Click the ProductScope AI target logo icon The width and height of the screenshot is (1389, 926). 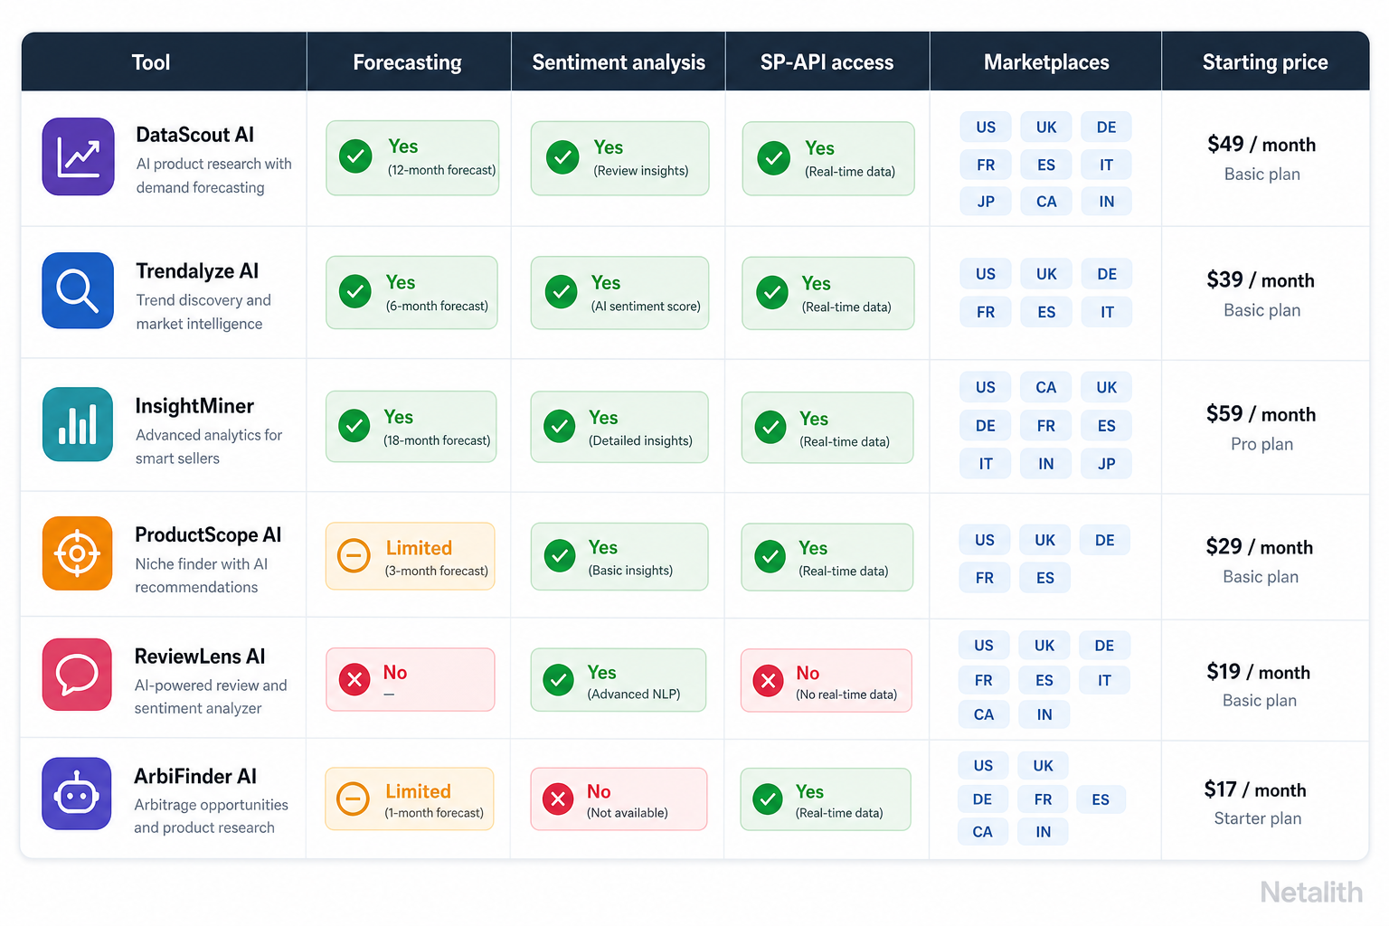(x=77, y=553)
